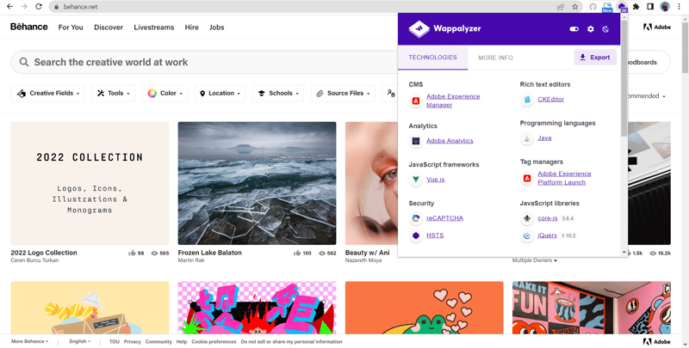Open Martin Rak's profile link
Screen dimensions: 689x348
[191, 260]
